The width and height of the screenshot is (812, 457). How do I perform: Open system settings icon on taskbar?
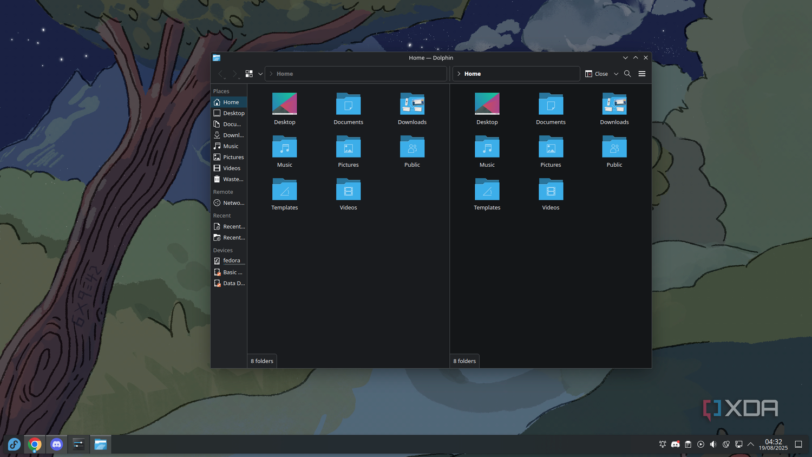point(78,445)
